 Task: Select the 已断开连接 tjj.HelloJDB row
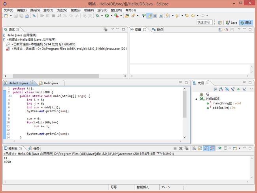point(41,44)
